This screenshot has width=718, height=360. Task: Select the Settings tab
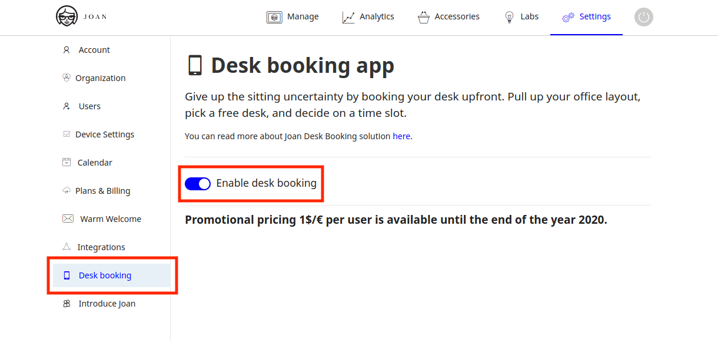click(x=586, y=17)
